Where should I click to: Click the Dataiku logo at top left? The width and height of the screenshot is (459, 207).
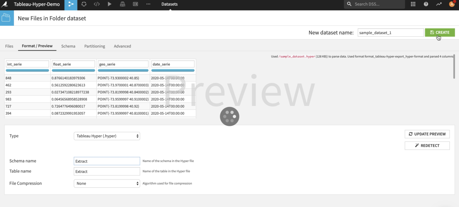[4, 4]
